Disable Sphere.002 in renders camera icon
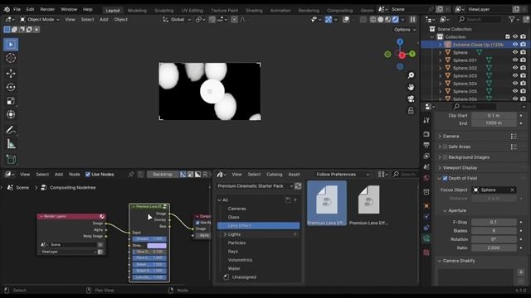Image resolution: width=531 pixels, height=298 pixels. click(524, 68)
